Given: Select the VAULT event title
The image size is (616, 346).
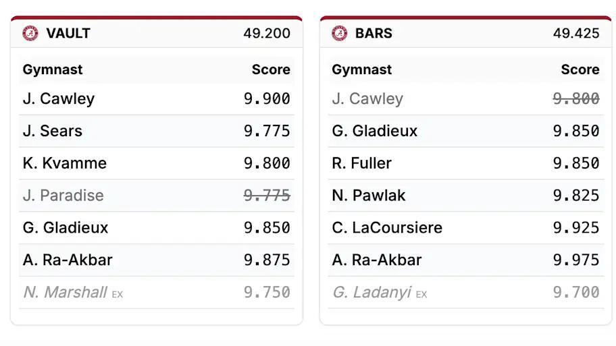Looking at the screenshot, I should 68,33.
